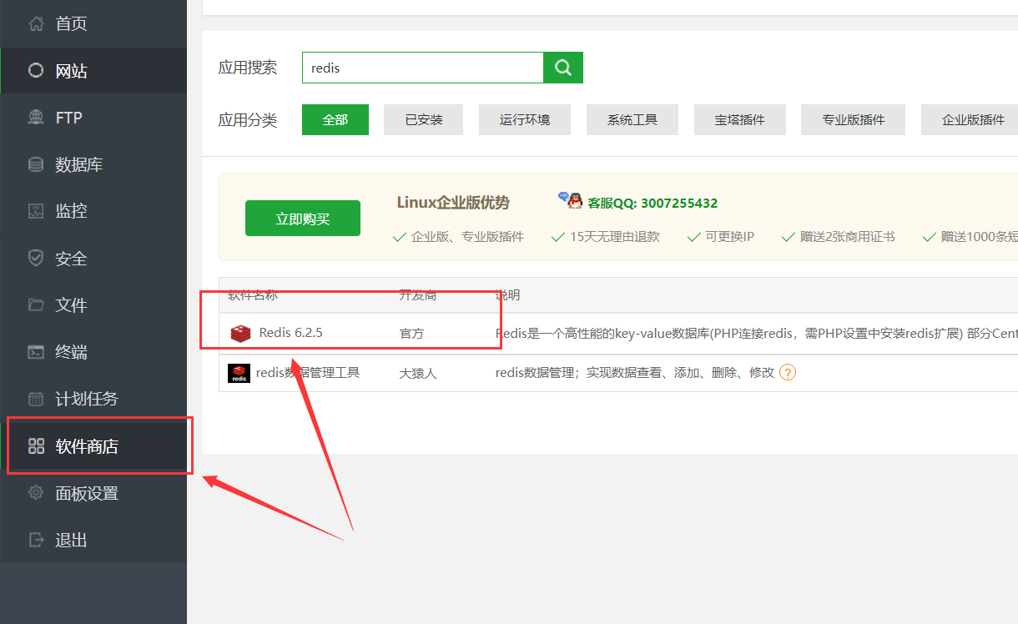
Task: Click the 客服QQ: 3007255432 link
Action: pos(653,203)
